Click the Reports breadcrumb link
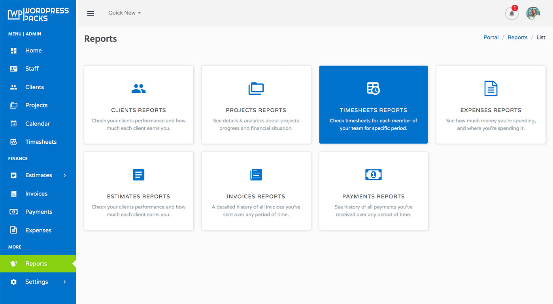This screenshot has height=304, width=553. pos(517,37)
